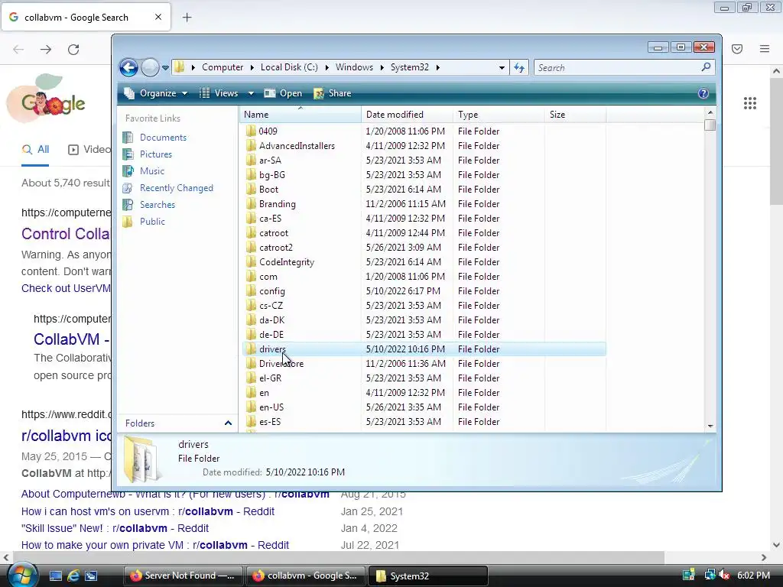Click the file list scroll down arrow

coord(710,426)
